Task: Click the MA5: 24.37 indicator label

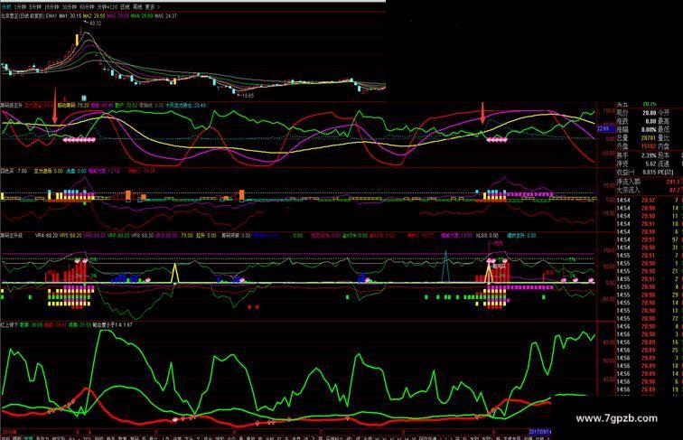Action: (x=165, y=15)
